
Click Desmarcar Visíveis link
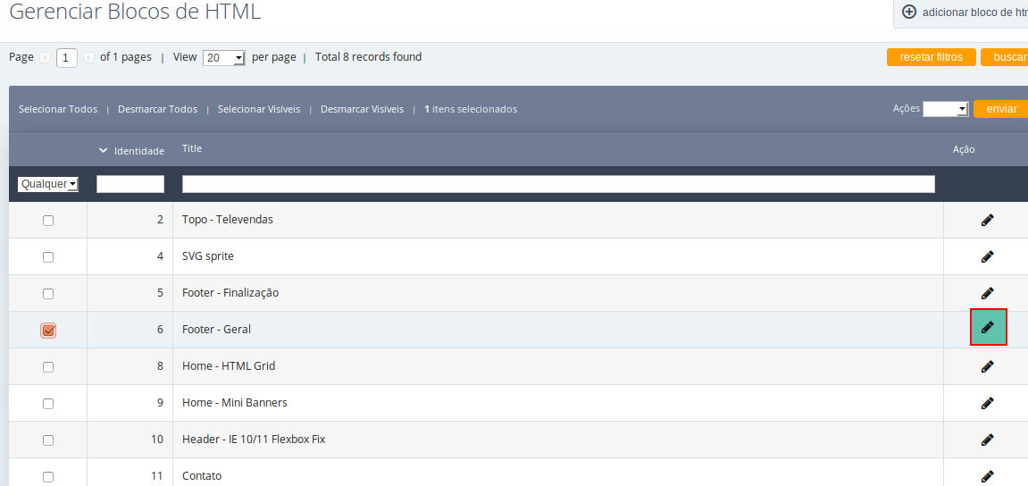click(362, 109)
